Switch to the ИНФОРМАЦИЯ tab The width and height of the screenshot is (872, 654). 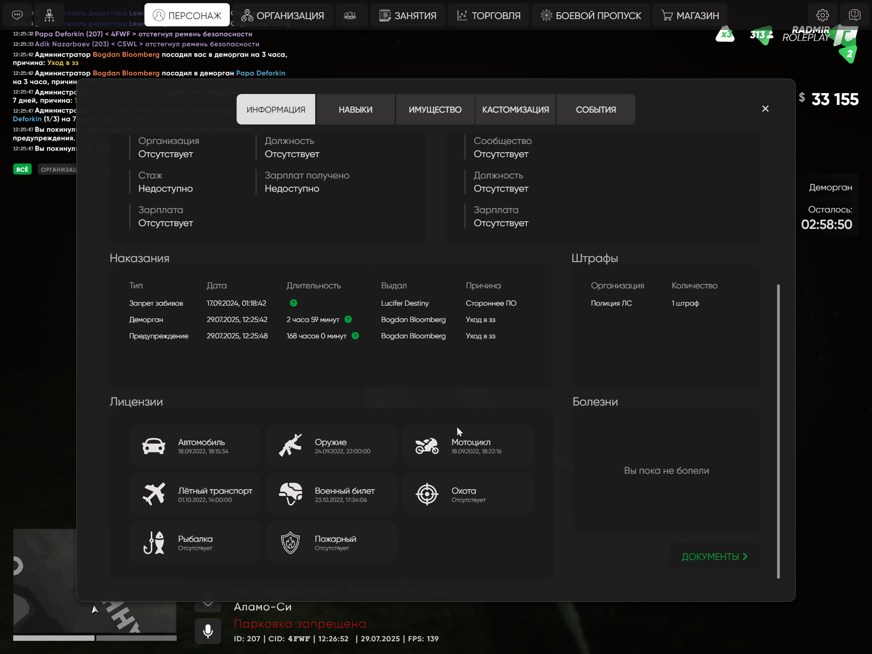pyautogui.click(x=276, y=109)
